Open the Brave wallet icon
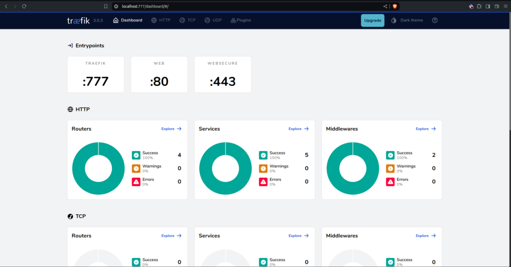Screen dimensions: 511x267 [x=497, y=6]
